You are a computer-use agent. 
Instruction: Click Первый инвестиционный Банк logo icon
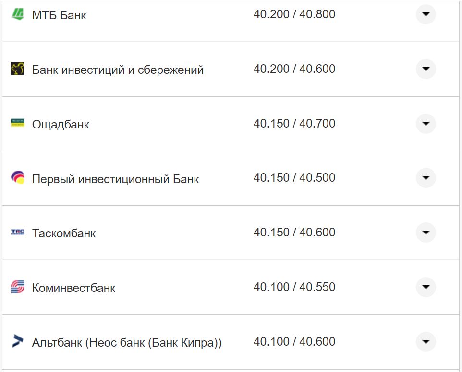(18, 178)
